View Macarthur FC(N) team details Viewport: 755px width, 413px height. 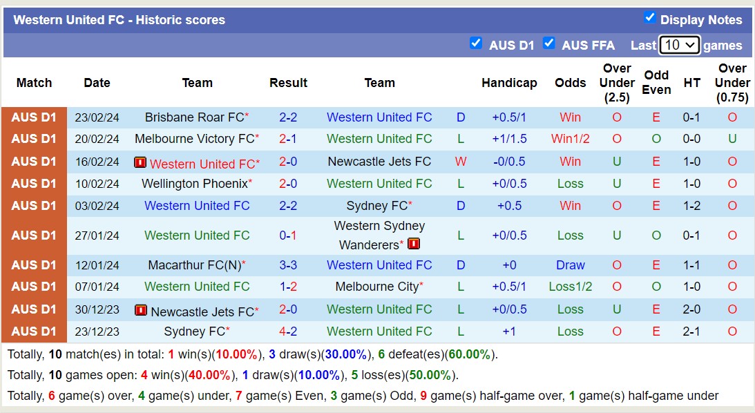coord(195,265)
